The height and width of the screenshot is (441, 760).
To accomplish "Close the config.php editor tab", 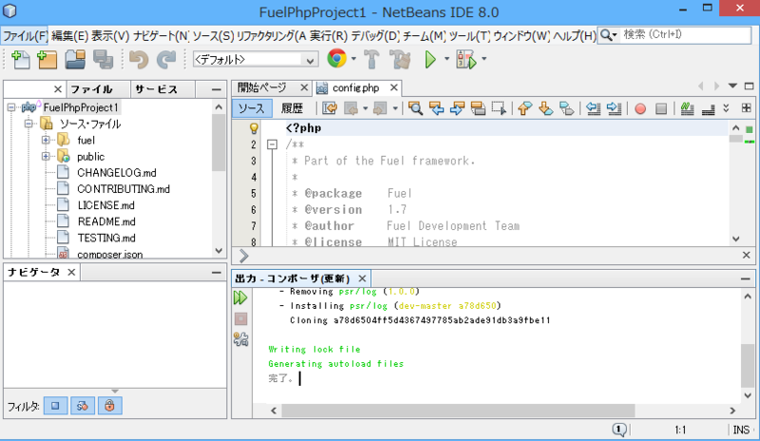I will [x=394, y=87].
